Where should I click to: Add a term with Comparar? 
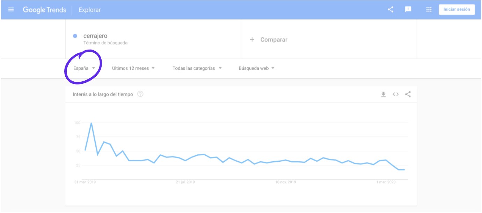tap(274, 40)
